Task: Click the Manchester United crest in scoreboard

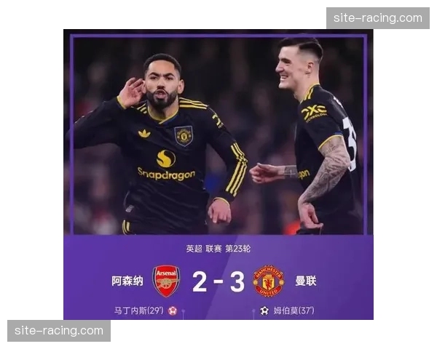Action: coord(268,281)
